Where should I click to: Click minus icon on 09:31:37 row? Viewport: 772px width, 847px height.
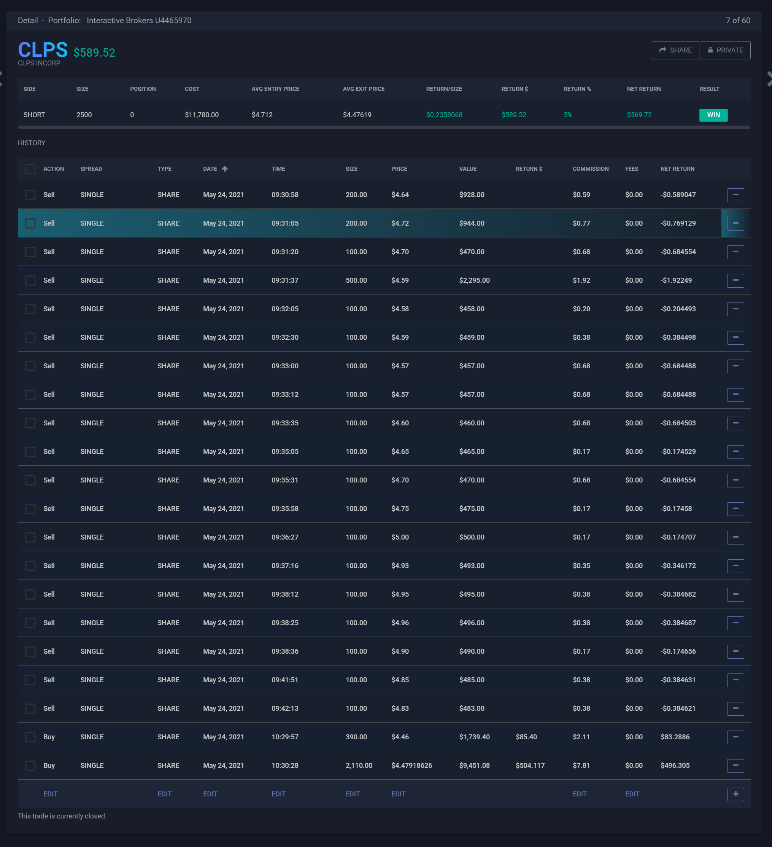click(x=735, y=281)
